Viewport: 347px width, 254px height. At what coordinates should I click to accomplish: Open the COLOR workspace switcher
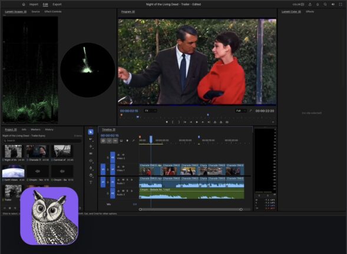[298, 4]
